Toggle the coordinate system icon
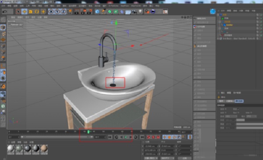Image resolution: width=263 pixels, height=160 pixels. [x=70, y=11]
